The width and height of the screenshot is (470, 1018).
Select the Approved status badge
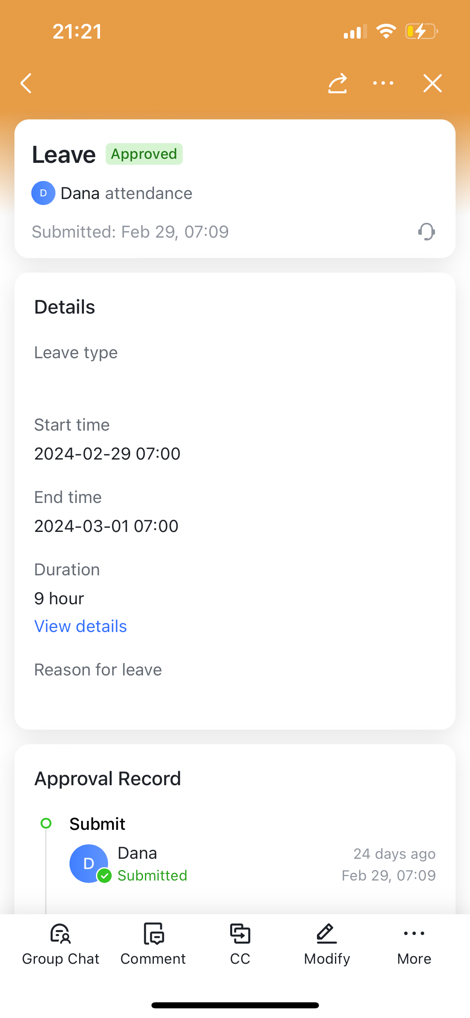coord(144,154)
